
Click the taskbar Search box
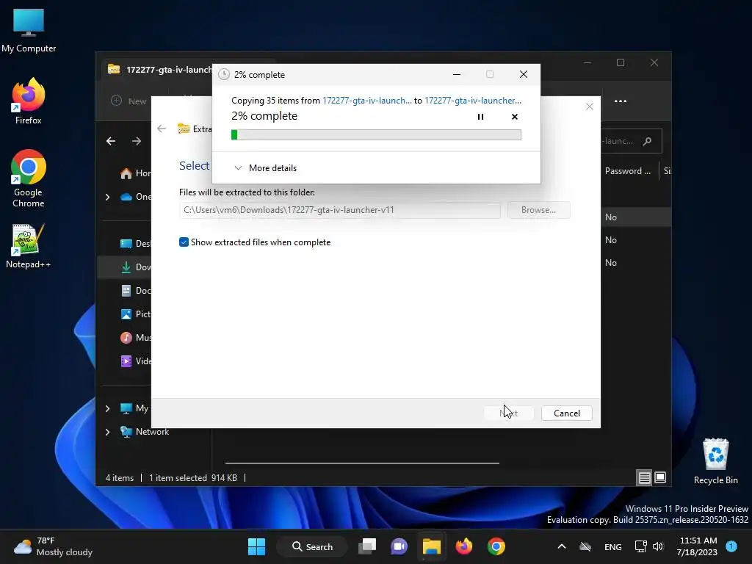pos(312,546)
